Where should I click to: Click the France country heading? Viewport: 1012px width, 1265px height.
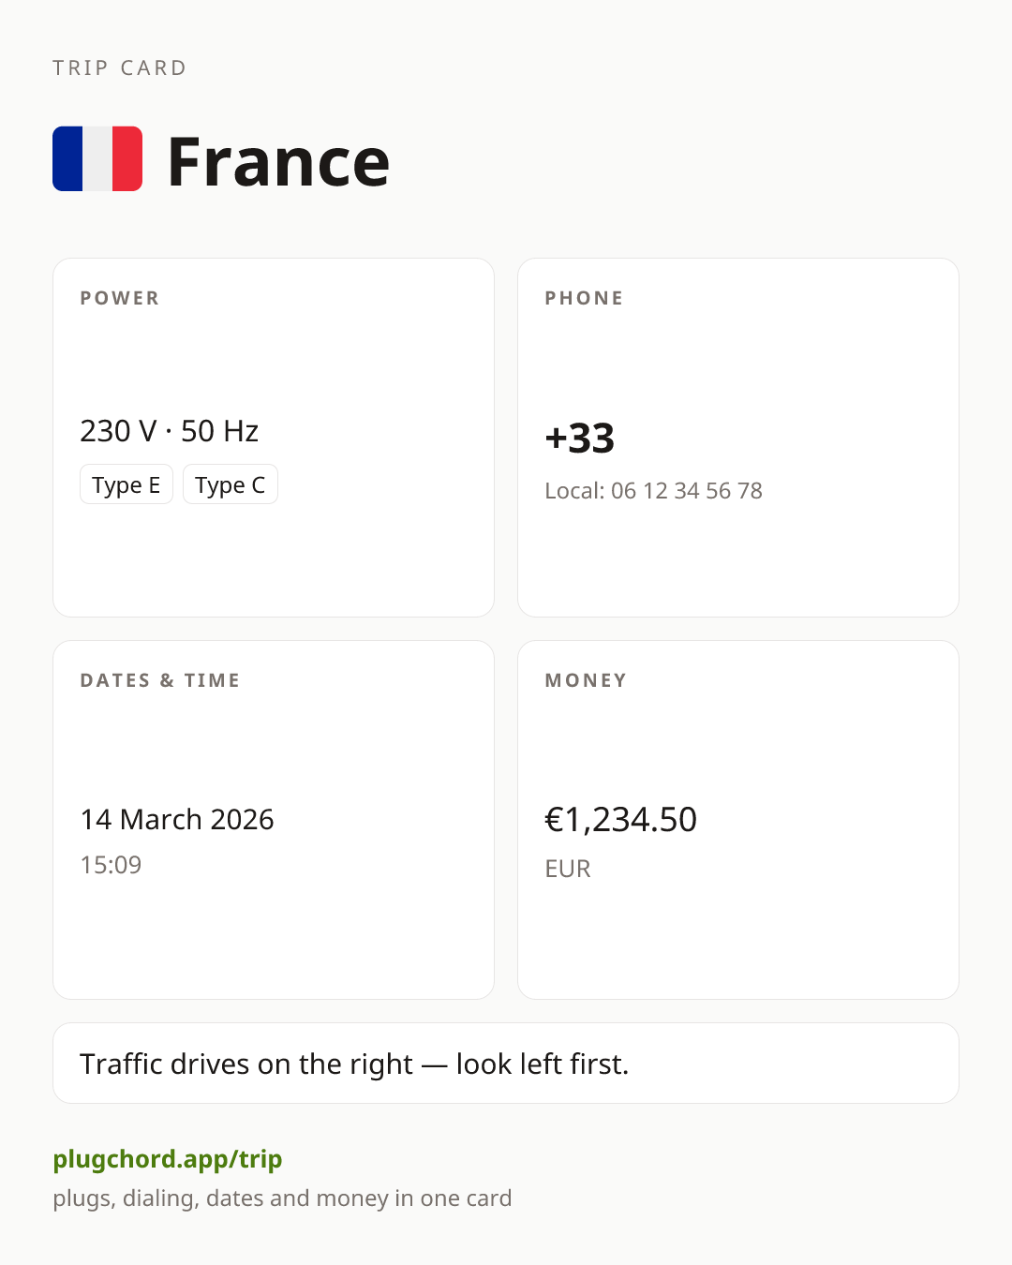[278, 161]
